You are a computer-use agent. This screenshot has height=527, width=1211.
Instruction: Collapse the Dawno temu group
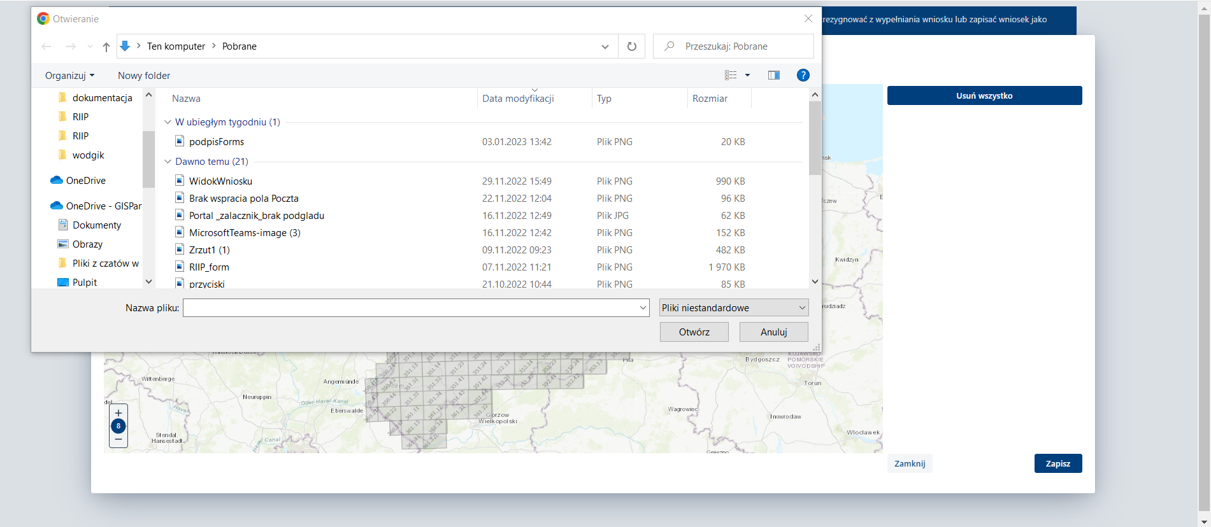(168, 162)
